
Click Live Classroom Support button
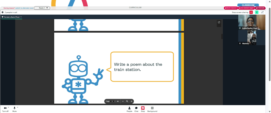(246, 8)
